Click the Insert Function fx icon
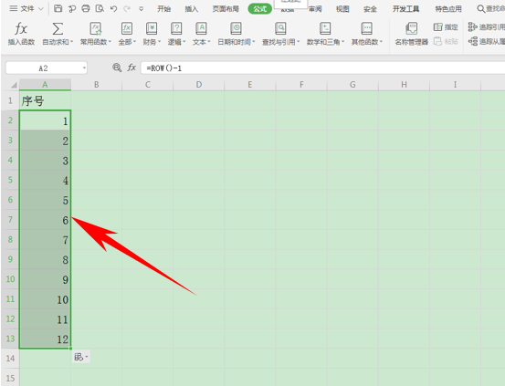Screen dimensions: 505x386 21,28
